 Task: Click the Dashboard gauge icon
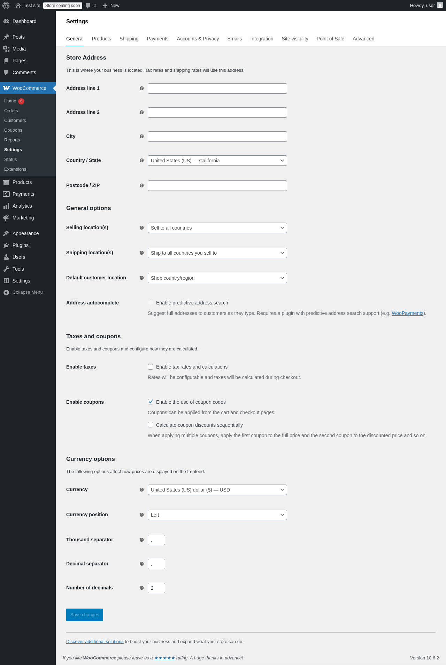coord(6,21)
